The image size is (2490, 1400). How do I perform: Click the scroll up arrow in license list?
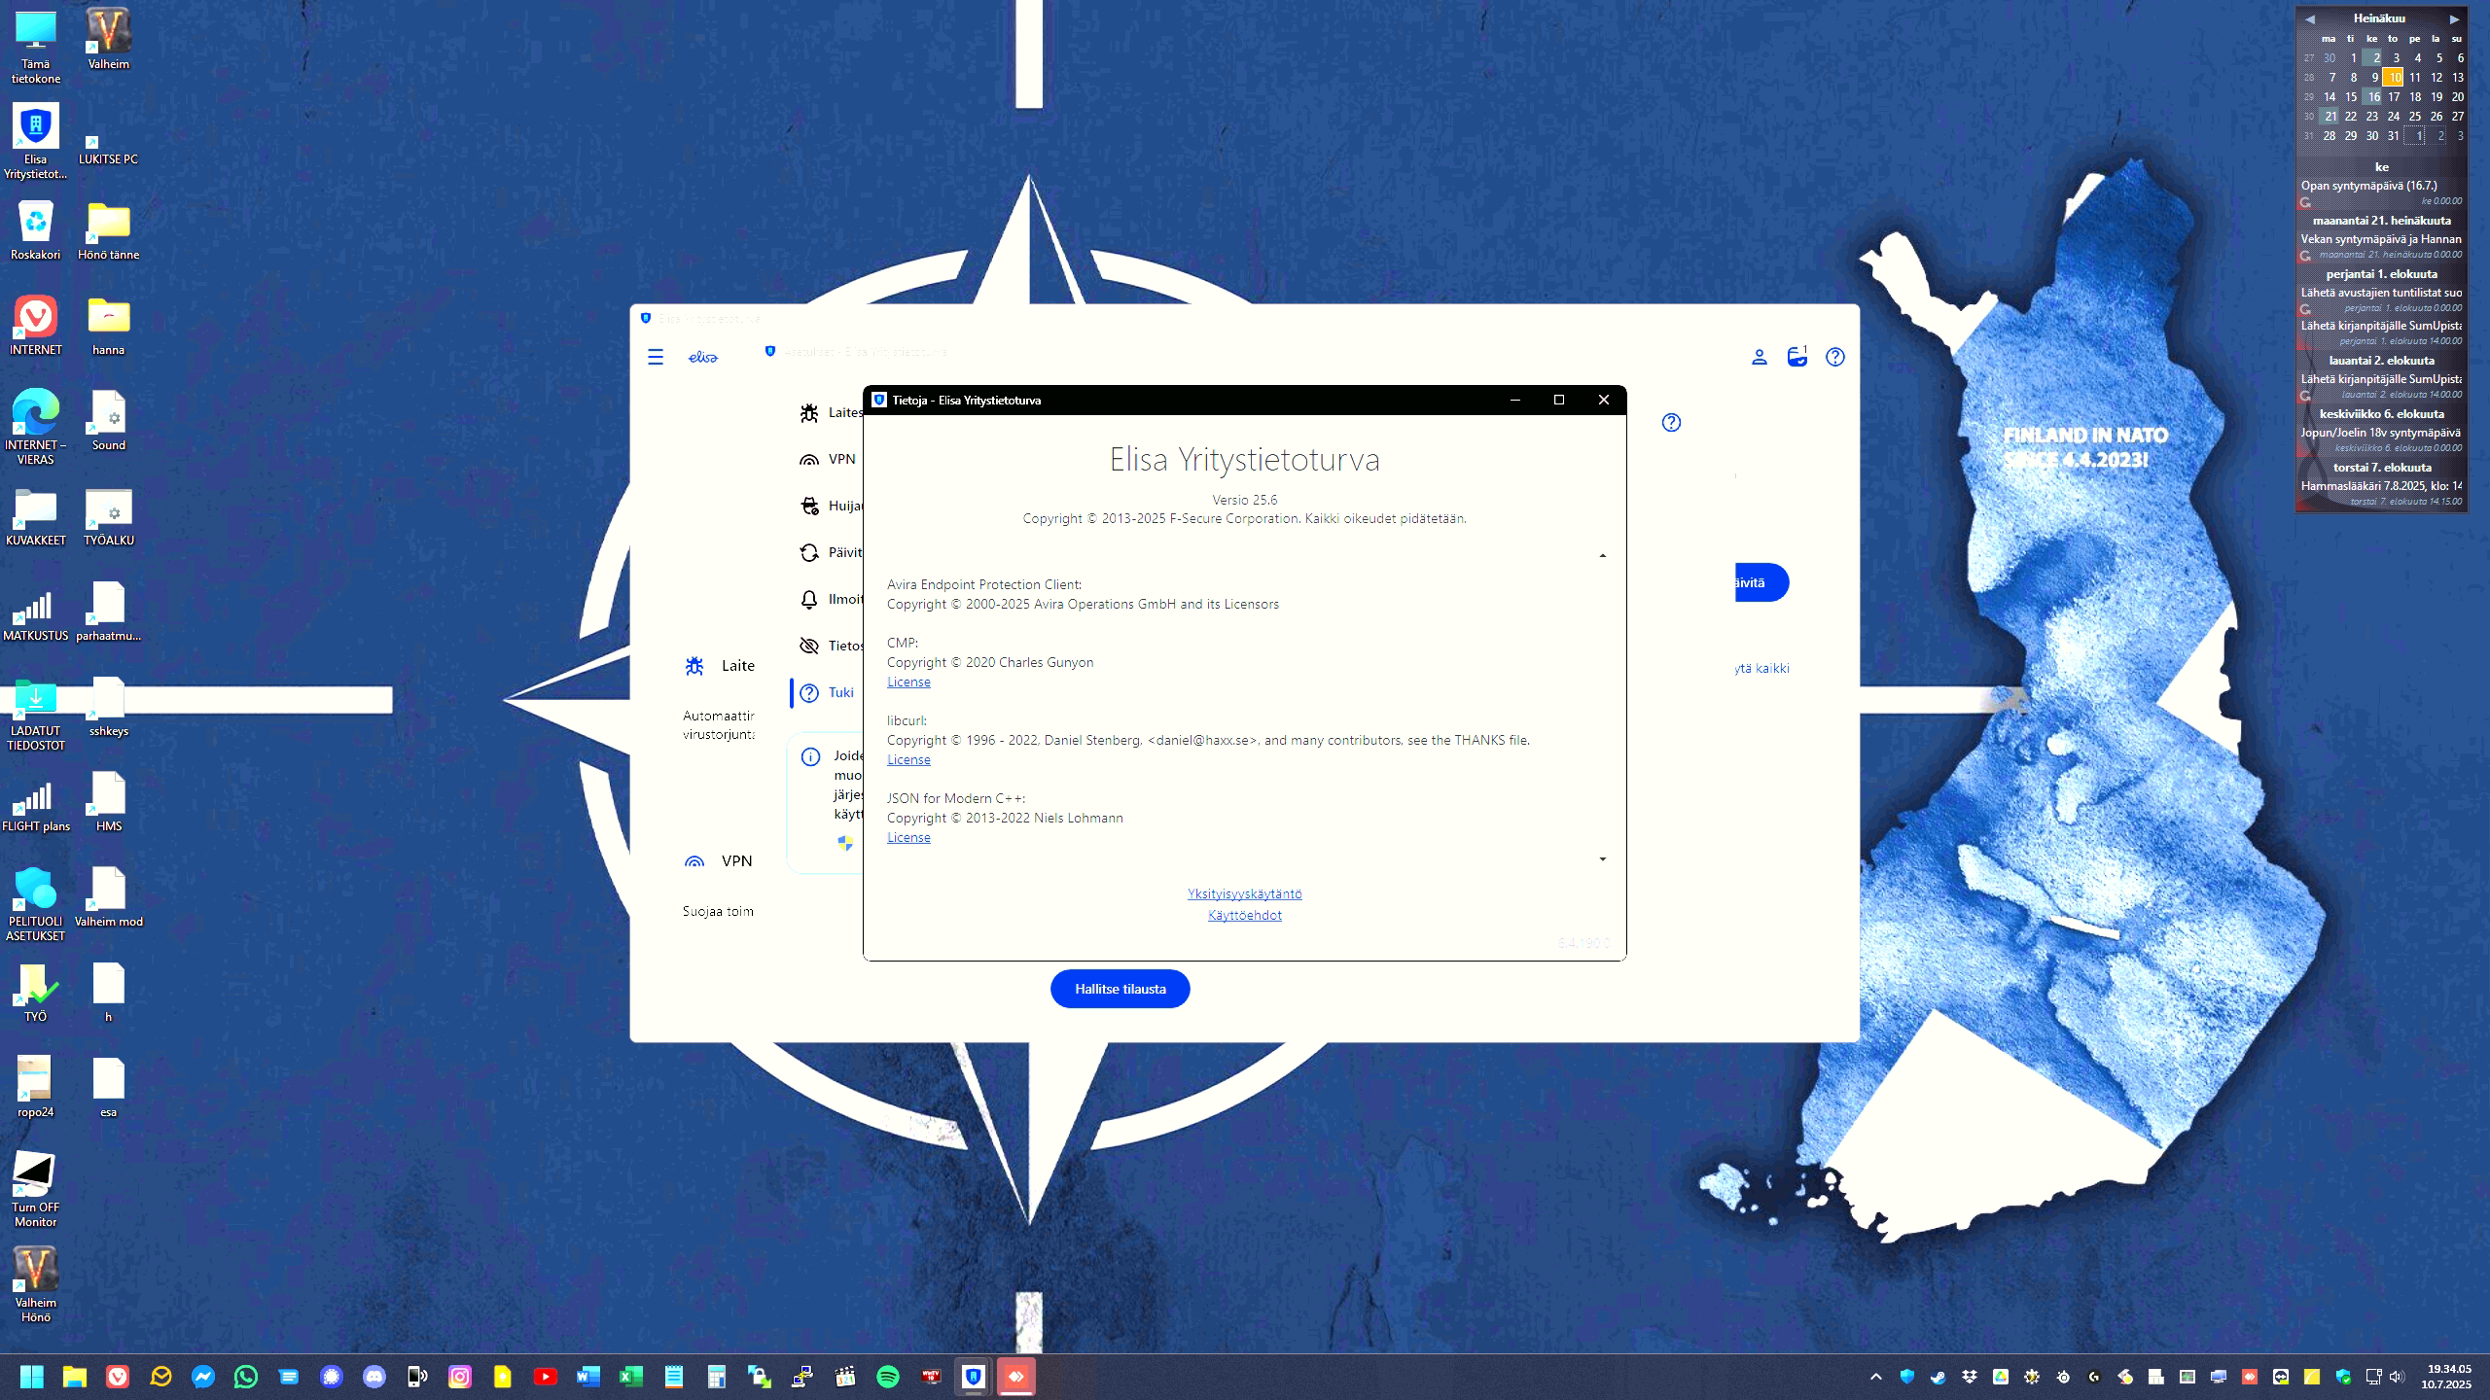[x=1603, y=556]
